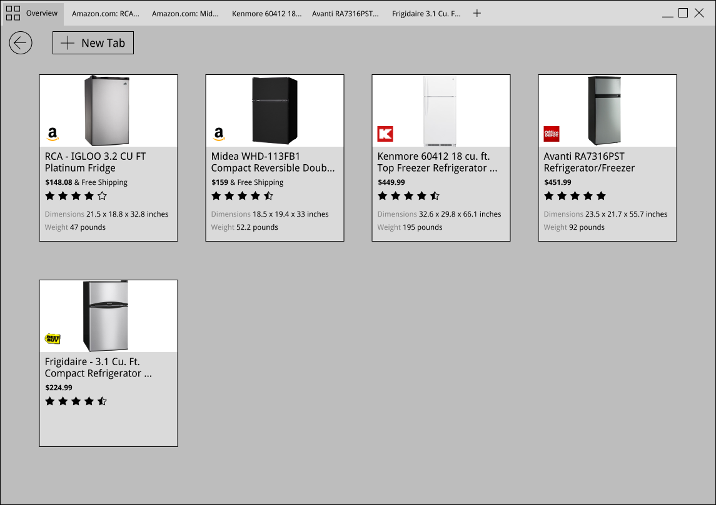Click the title RCA - IGLOO 3.2 CU FT Platinum Fridge
Viewport: 716px width, 505px height.
(x=95, y=162)
